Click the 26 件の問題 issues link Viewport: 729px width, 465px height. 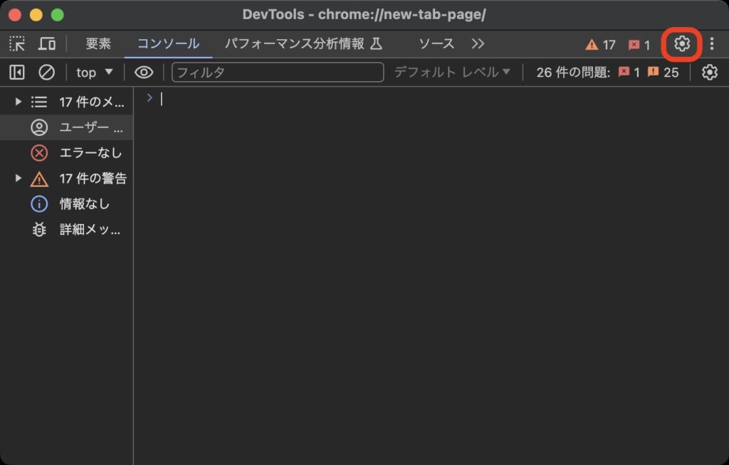click(607, 73)
